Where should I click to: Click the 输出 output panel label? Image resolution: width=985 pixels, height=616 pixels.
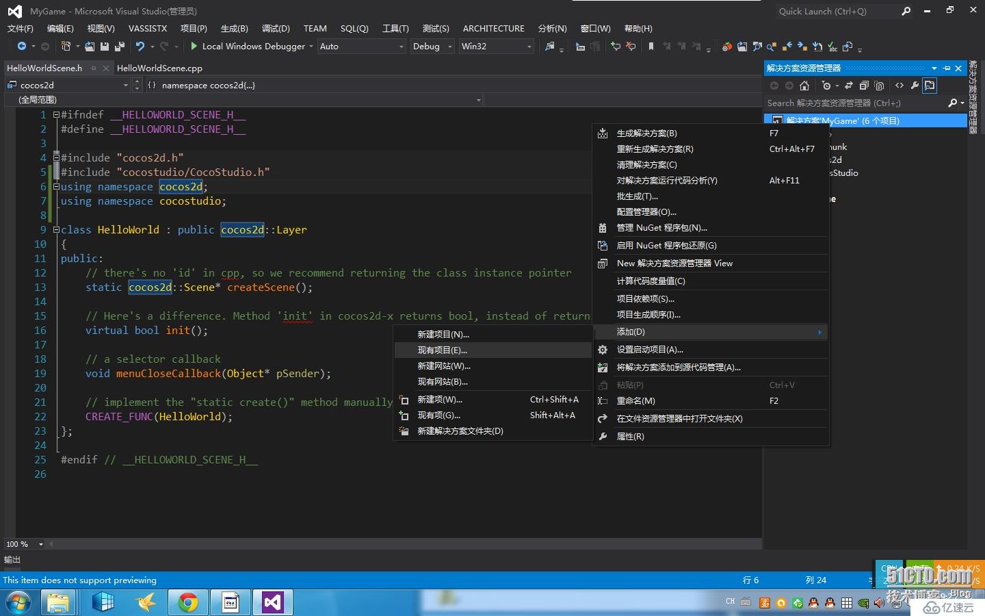click(12, 559)
